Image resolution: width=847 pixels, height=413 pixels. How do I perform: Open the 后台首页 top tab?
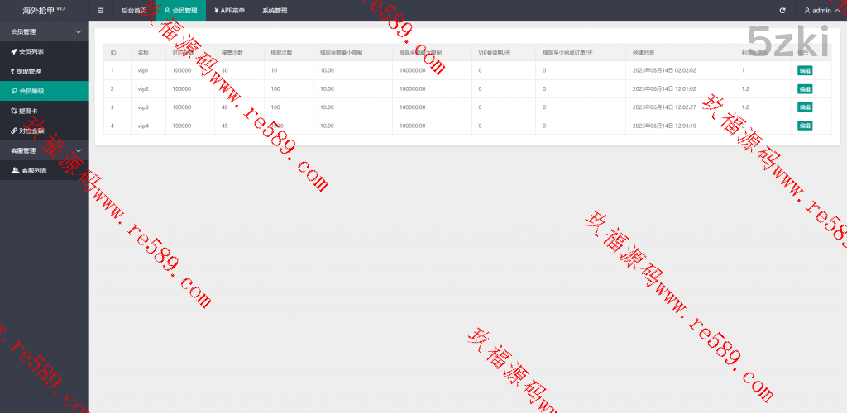[x=134, y=11]
